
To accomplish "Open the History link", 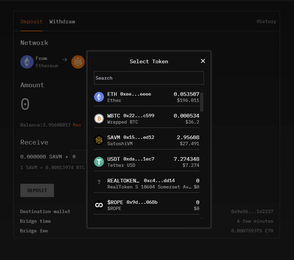I will 266,21.
